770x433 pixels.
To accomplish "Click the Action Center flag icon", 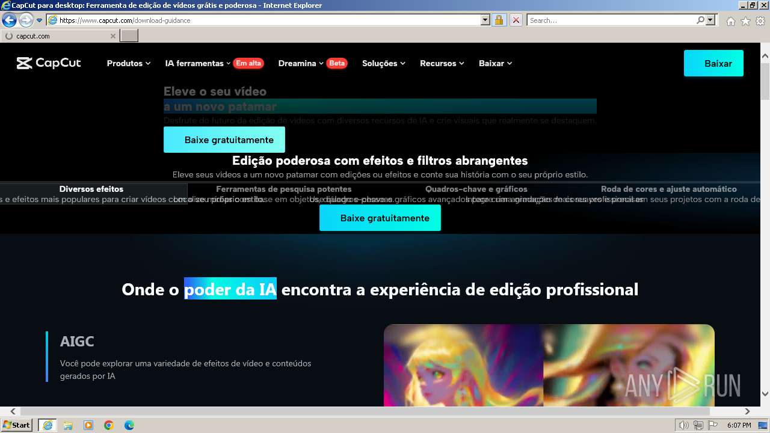I will tap(712, 425).
